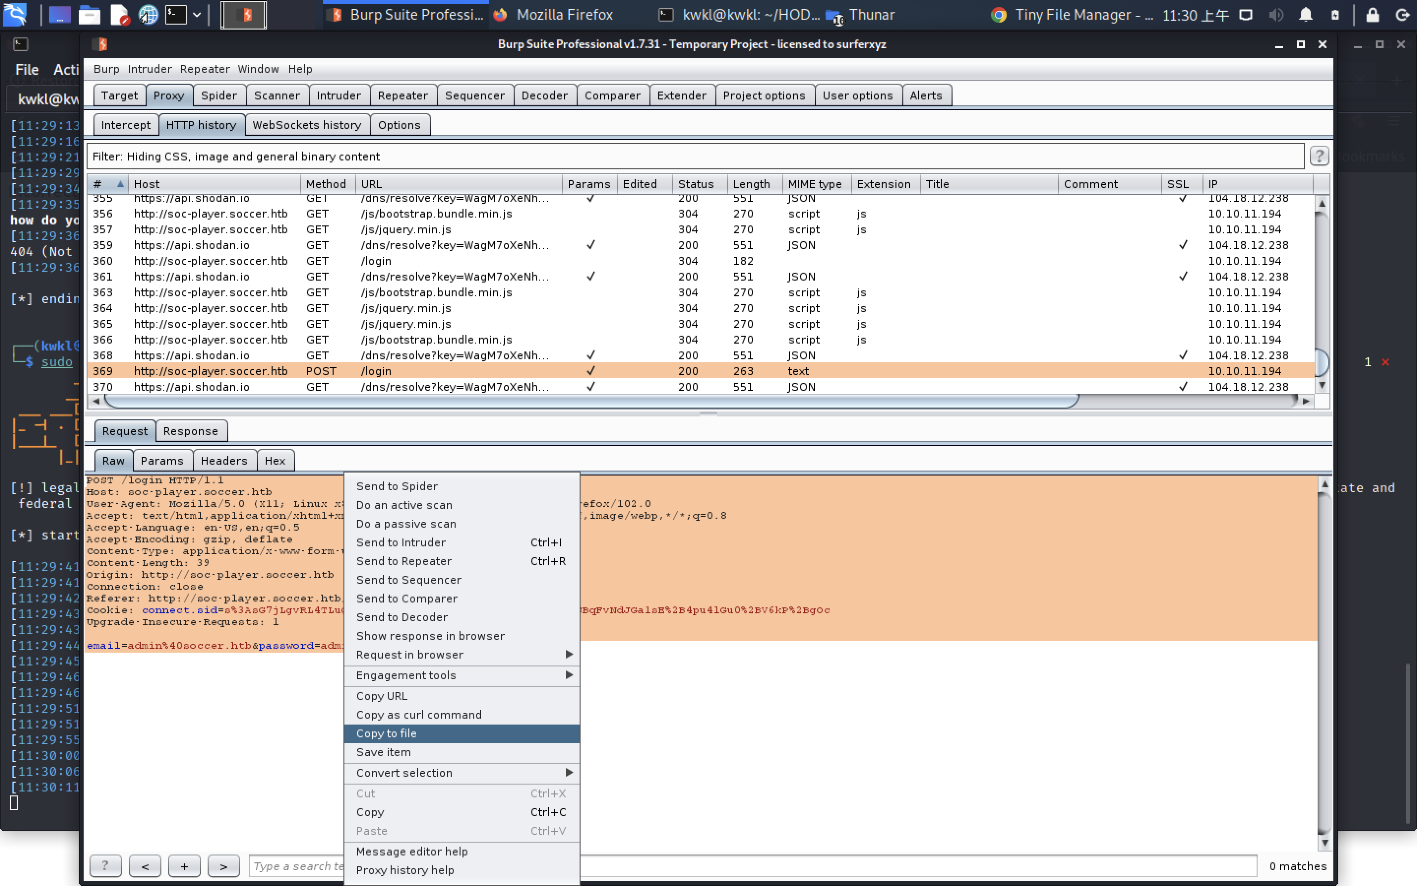1417x886 pixels.
Task: Open the Response tab
Action: coord(190,431)
